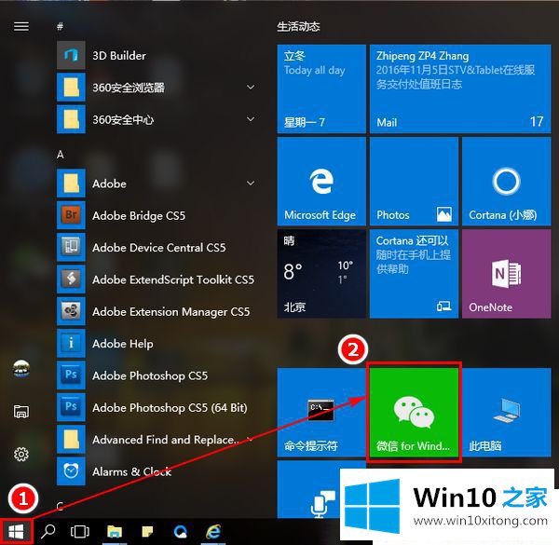559x545 pixels.
Task: Open 此电脑 tile
Action: click(x=506, y=413)
